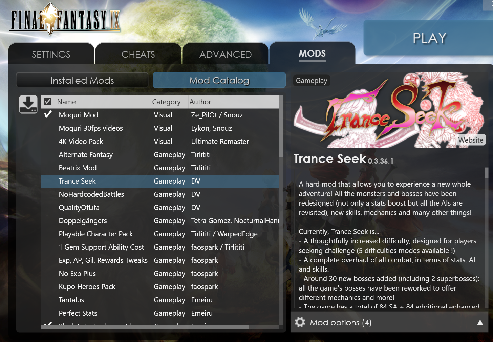This screenshot has height=342, width=493.
Task: Click the Final Fantasy IX logo
Action: [x=65, y=19]
